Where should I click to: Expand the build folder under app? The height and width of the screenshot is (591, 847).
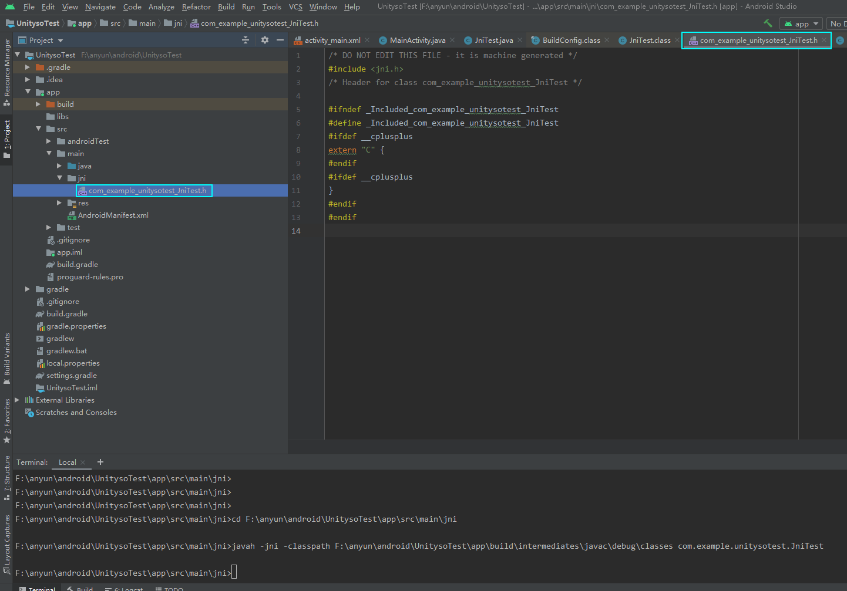pos(38,104)
